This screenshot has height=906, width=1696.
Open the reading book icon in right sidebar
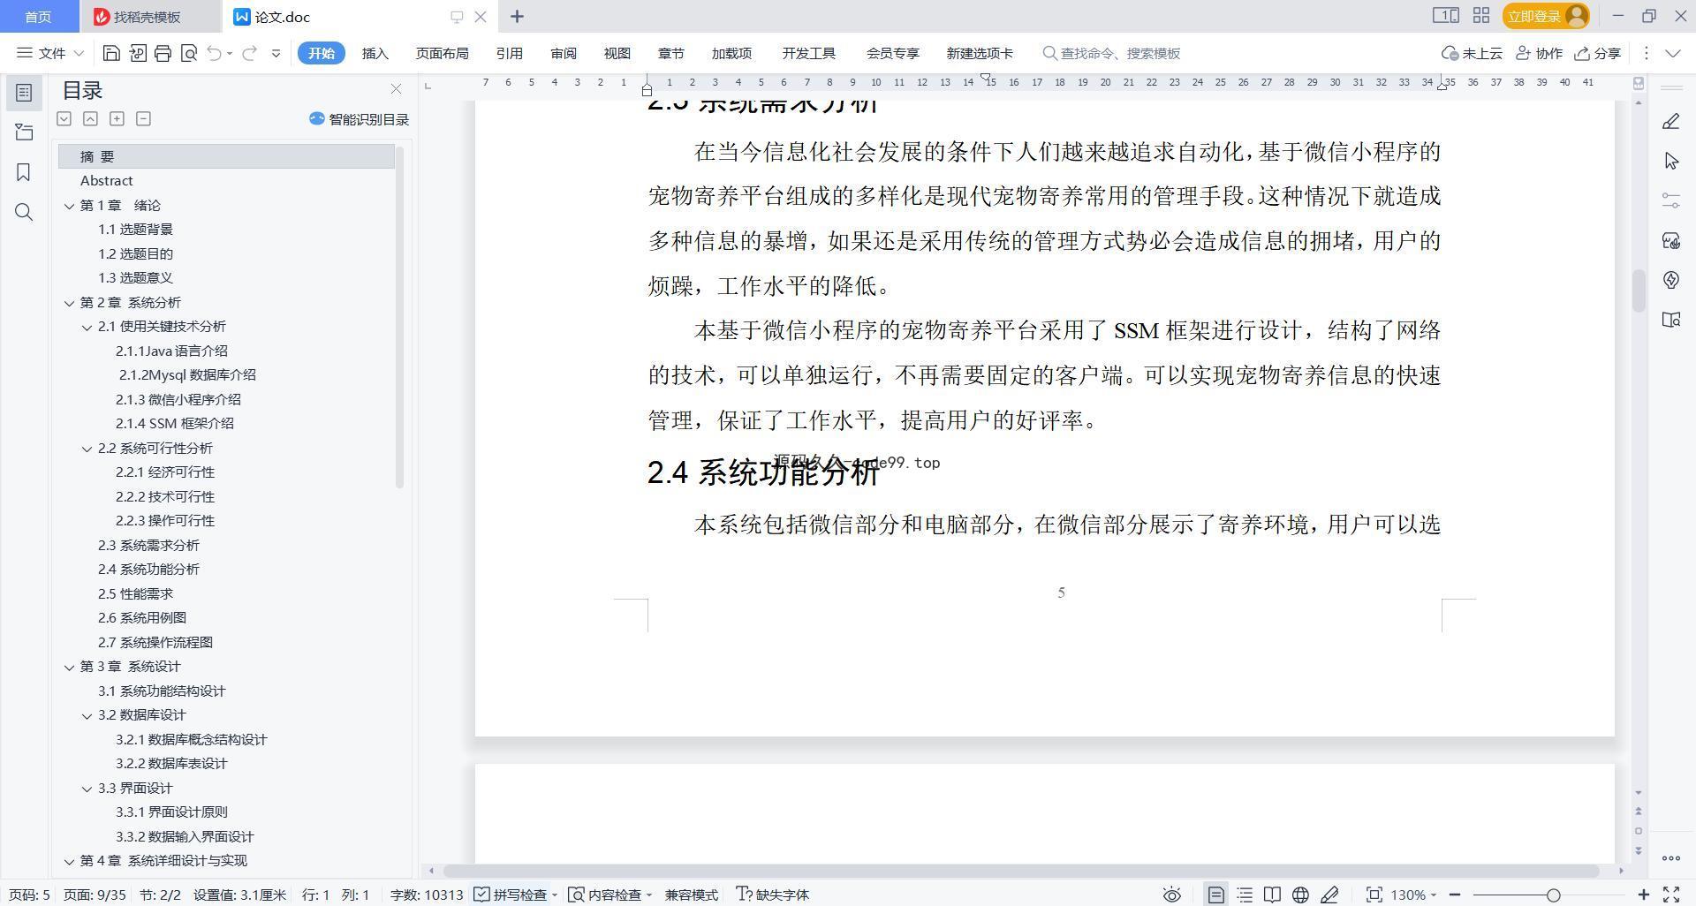click(1670, 320)
